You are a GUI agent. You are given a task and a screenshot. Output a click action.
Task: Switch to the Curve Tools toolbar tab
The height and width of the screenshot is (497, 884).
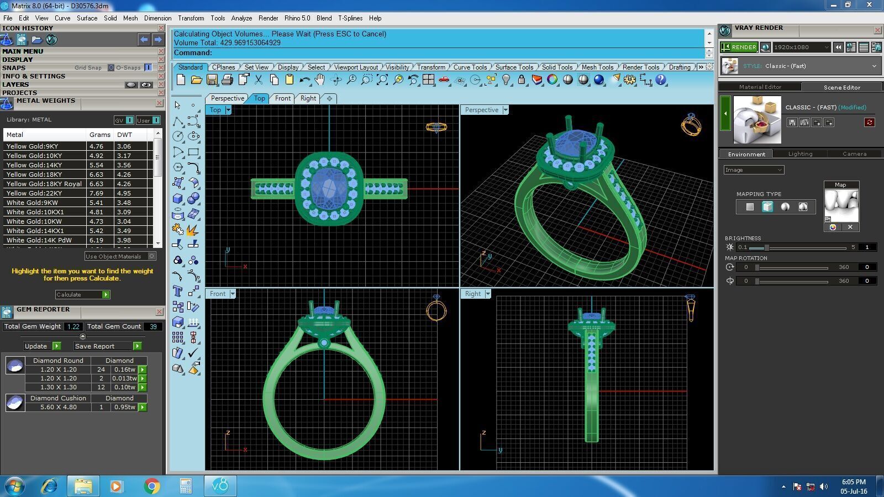[470, 67]
